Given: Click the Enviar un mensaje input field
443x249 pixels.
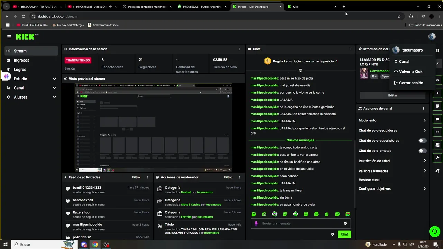Looking at the screenshot, I should pyautogui.click(x=301, y=223).
